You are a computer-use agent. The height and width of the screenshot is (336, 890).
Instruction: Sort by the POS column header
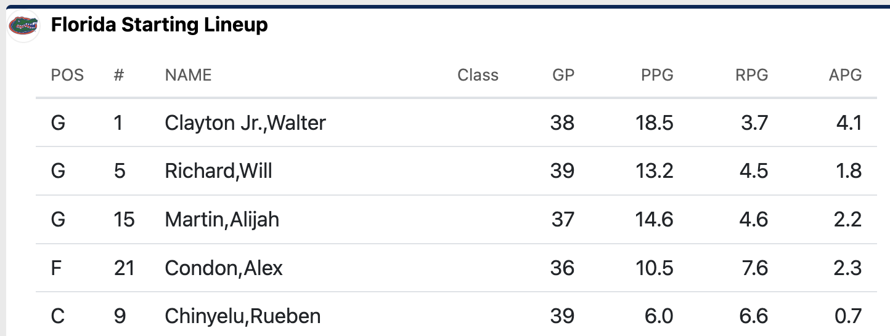(67, 75)
